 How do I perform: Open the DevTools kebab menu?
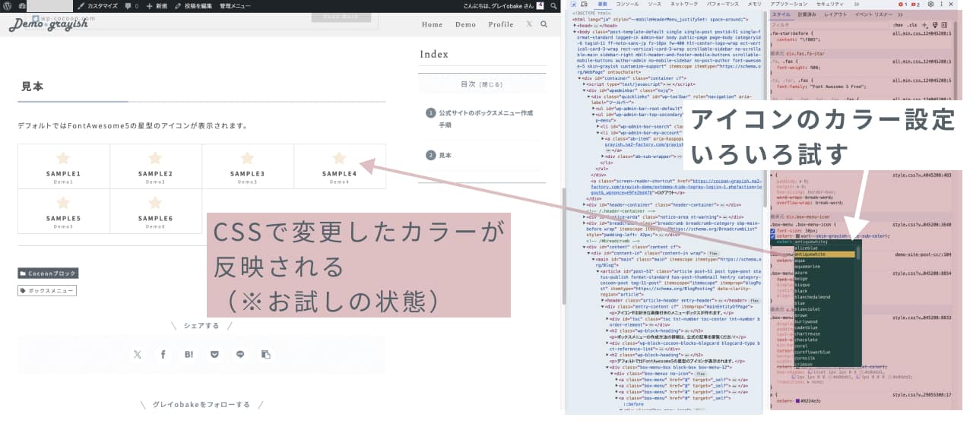point(941,4)
